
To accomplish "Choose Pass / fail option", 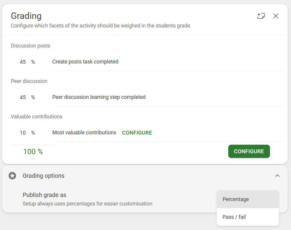I will tap(247, 217).
